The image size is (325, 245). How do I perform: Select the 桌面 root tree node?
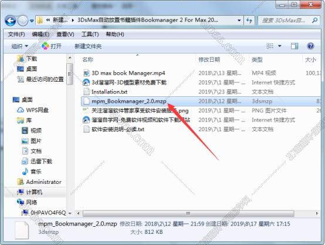point(27,100)
